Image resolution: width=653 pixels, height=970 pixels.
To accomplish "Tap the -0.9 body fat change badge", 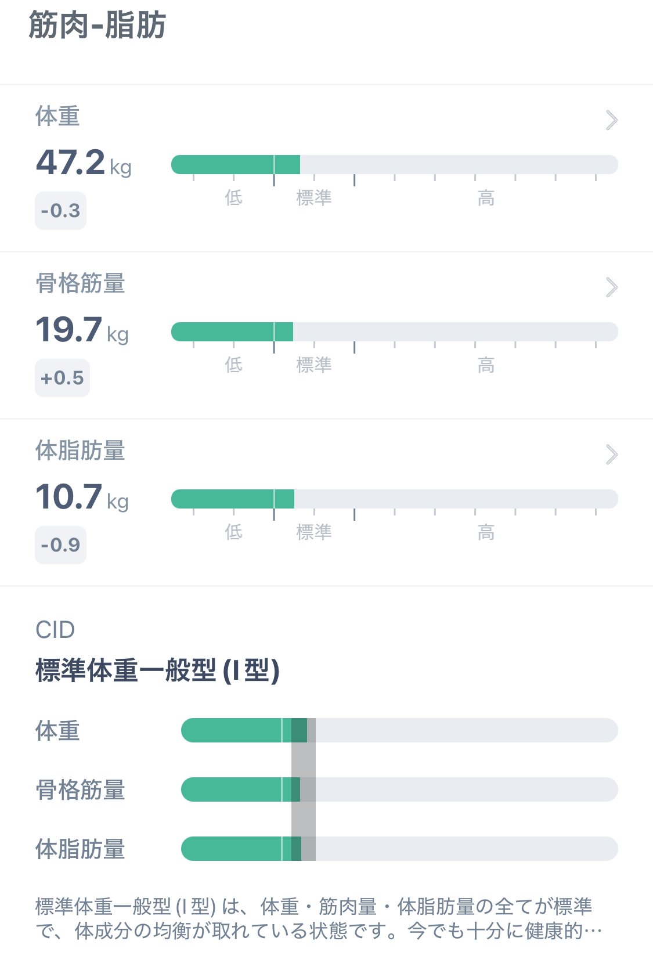I will [x=60, y=545].
